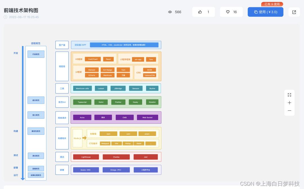The image size is (304, 189).
Task: Select the 构建相关 layer box
Action: pos(62,138)
